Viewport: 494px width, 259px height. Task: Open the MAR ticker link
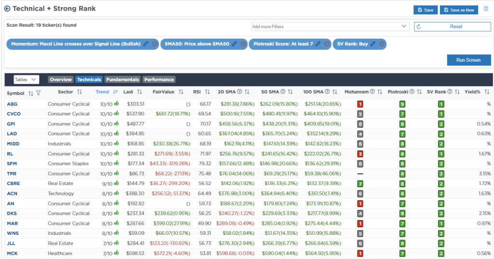pos(12,223)
